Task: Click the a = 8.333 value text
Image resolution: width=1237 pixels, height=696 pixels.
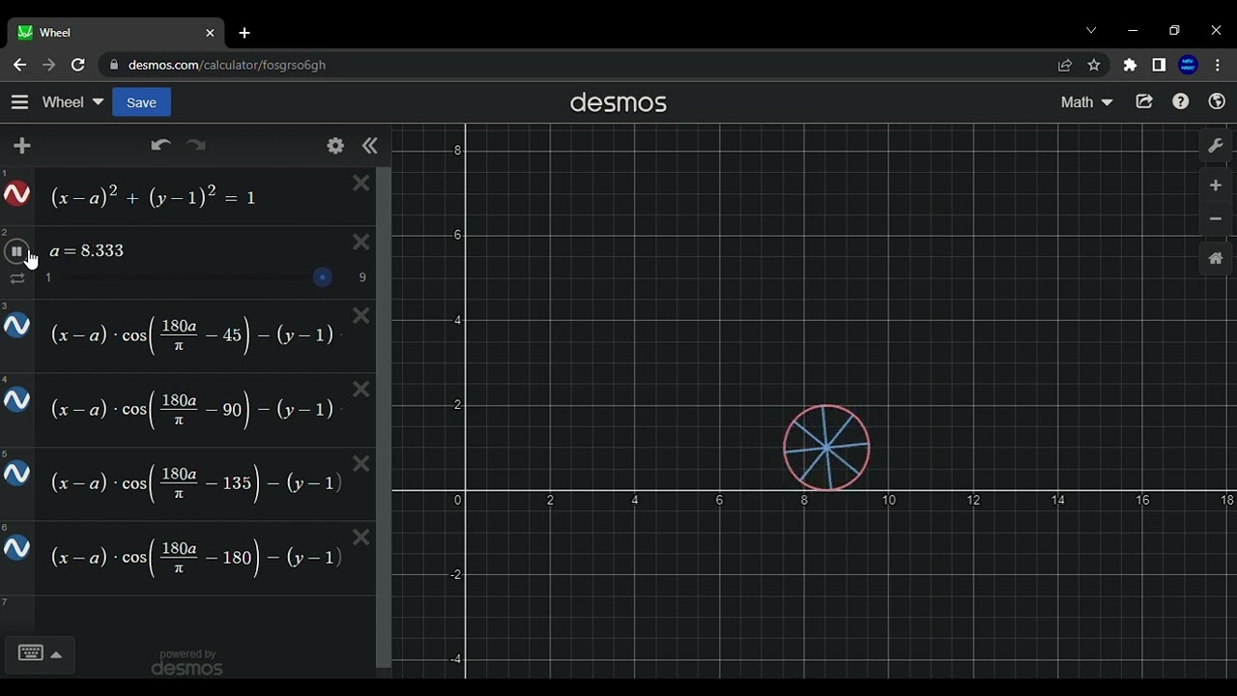Action: tap(87, 250)
